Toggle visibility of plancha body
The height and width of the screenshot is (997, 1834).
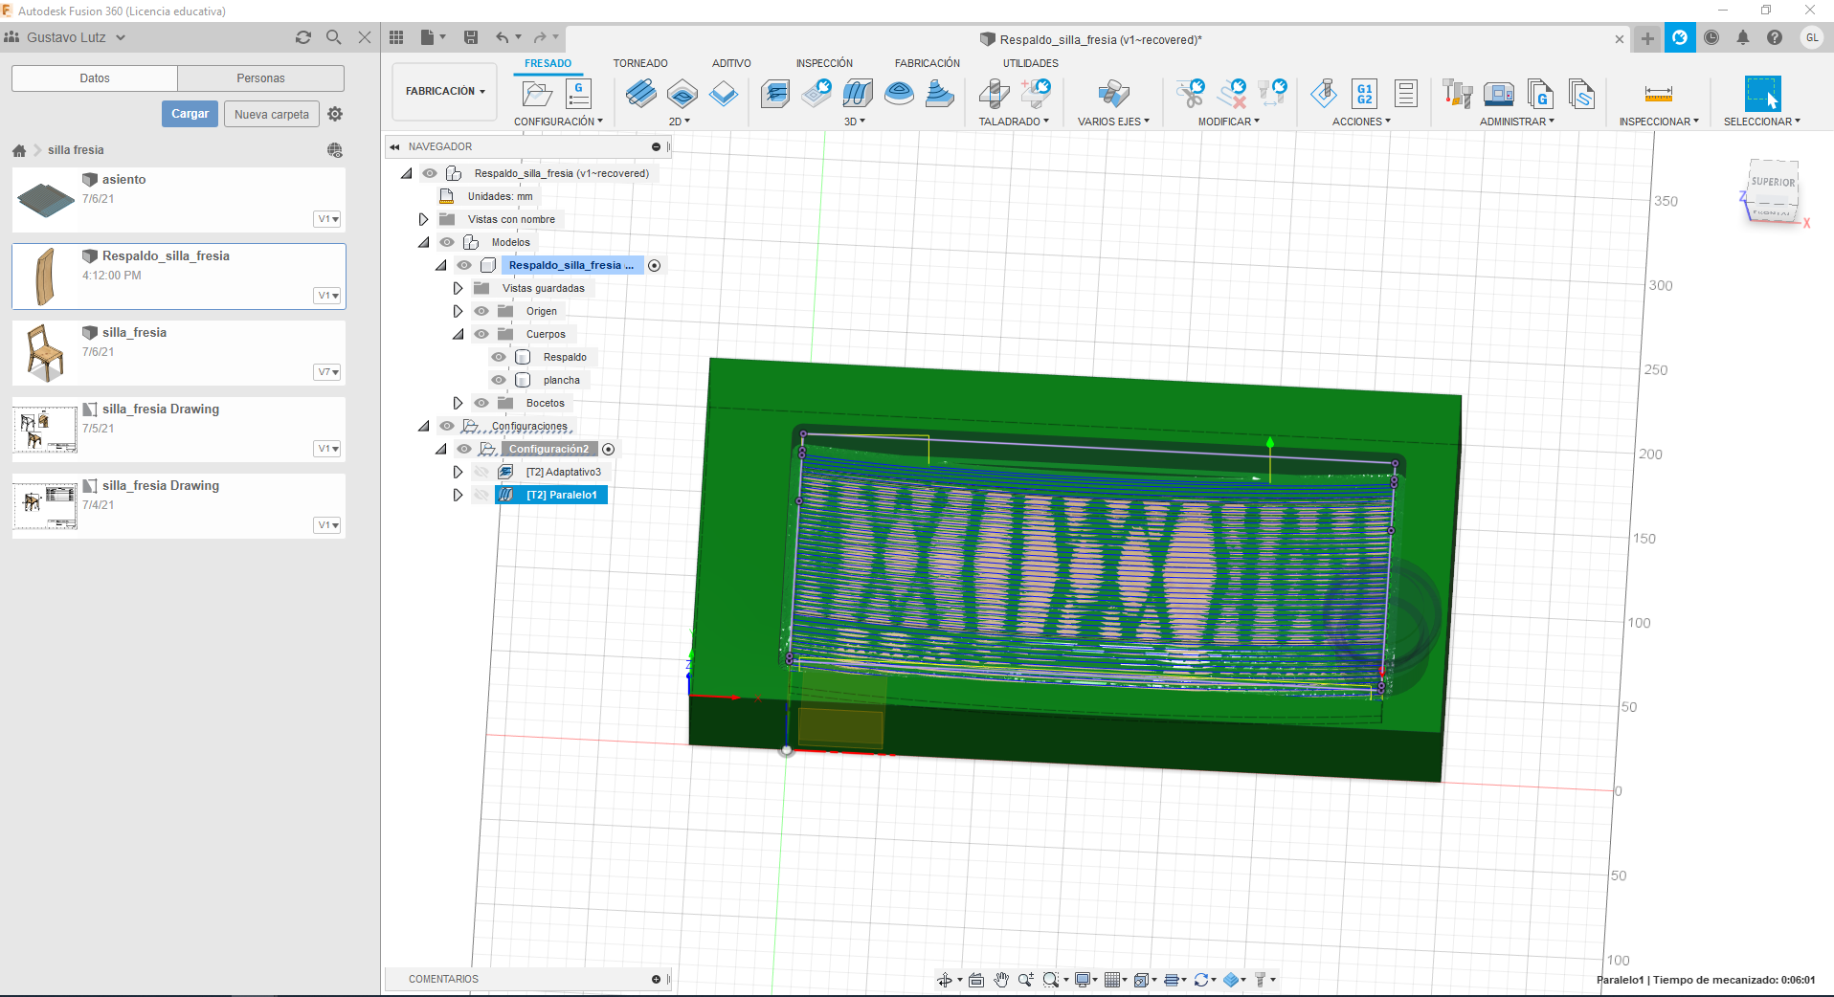tap(499, 380)
